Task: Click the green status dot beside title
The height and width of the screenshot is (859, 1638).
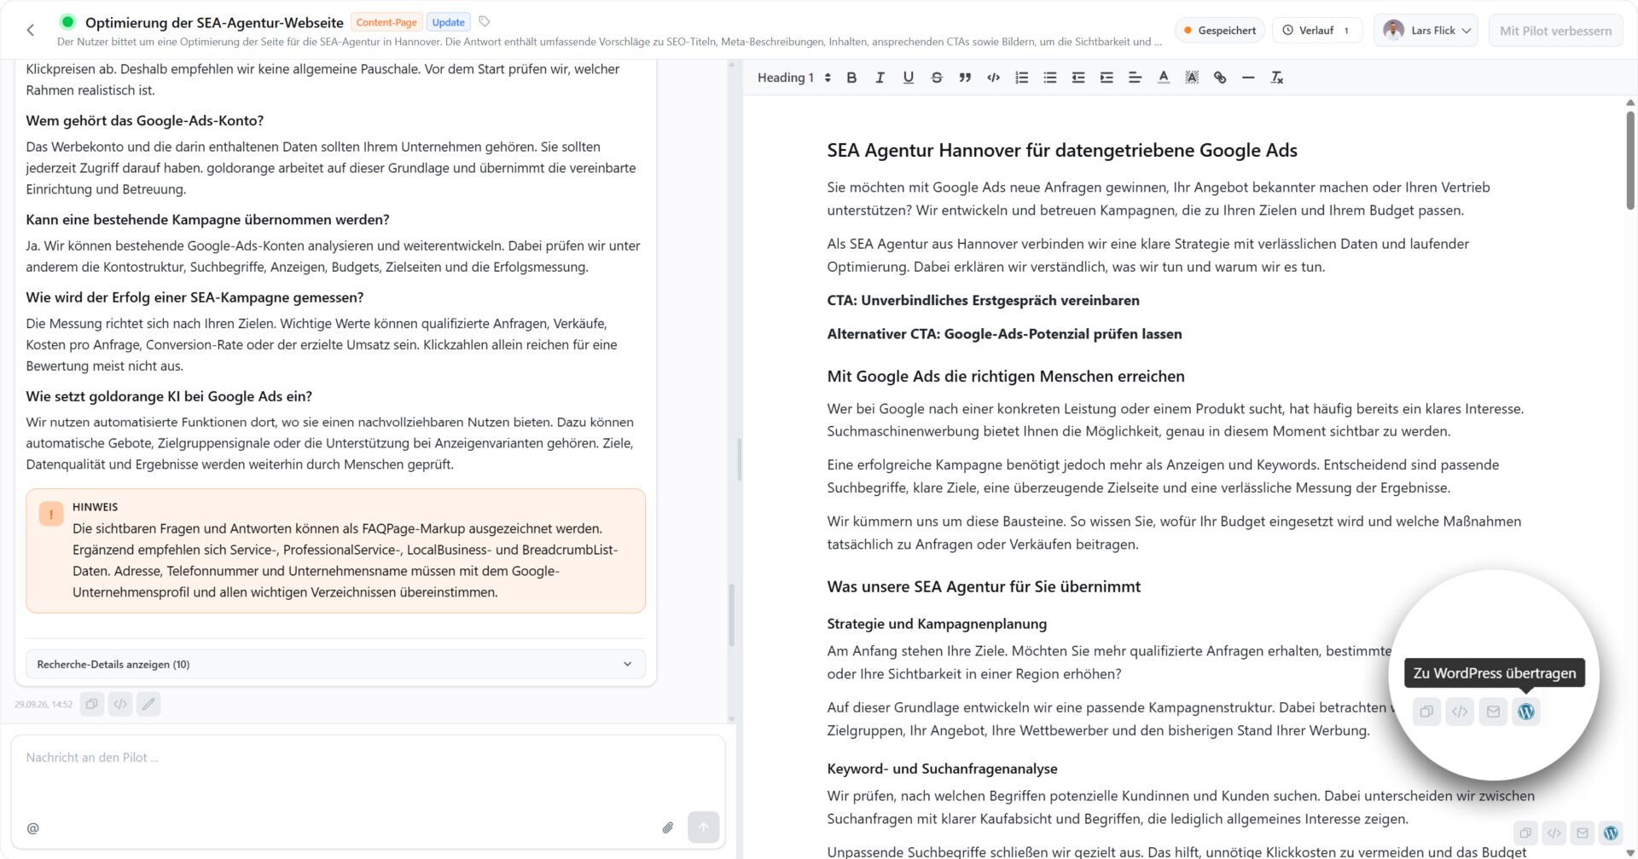Action: [68, 22]
